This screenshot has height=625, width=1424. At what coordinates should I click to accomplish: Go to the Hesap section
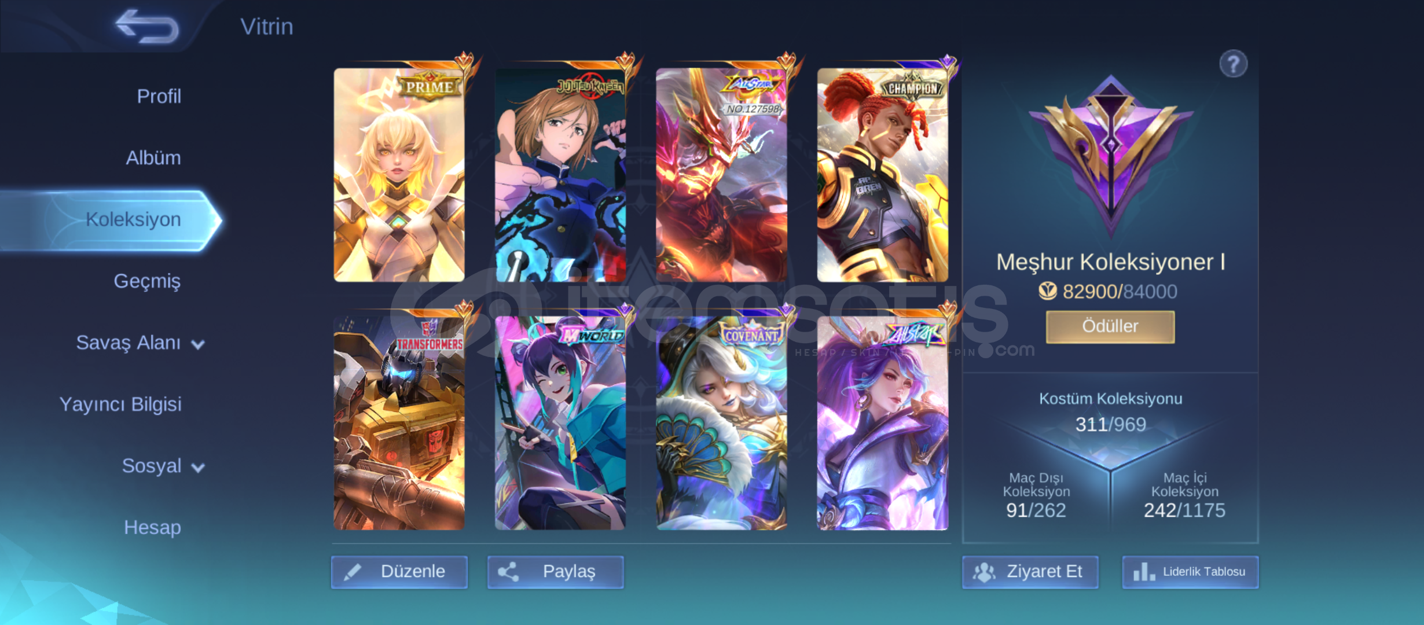click(152, 527)
